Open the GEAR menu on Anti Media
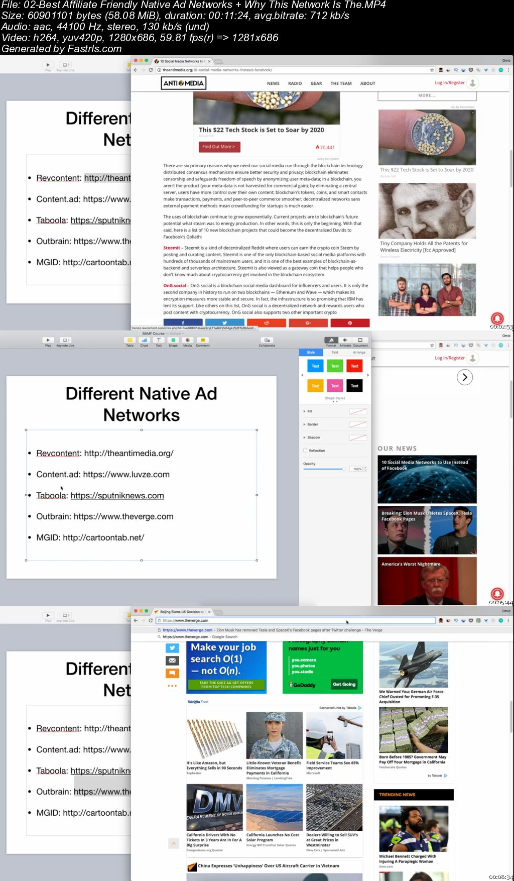This screenshot has width=514, height=881. [x=316, y=83]
